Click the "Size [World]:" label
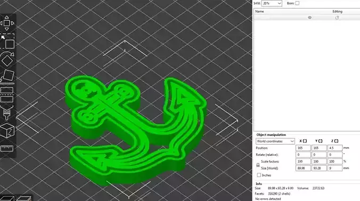 tap(269, 168)
